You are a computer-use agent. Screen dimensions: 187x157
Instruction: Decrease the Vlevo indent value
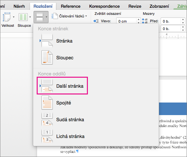[138, 23]
